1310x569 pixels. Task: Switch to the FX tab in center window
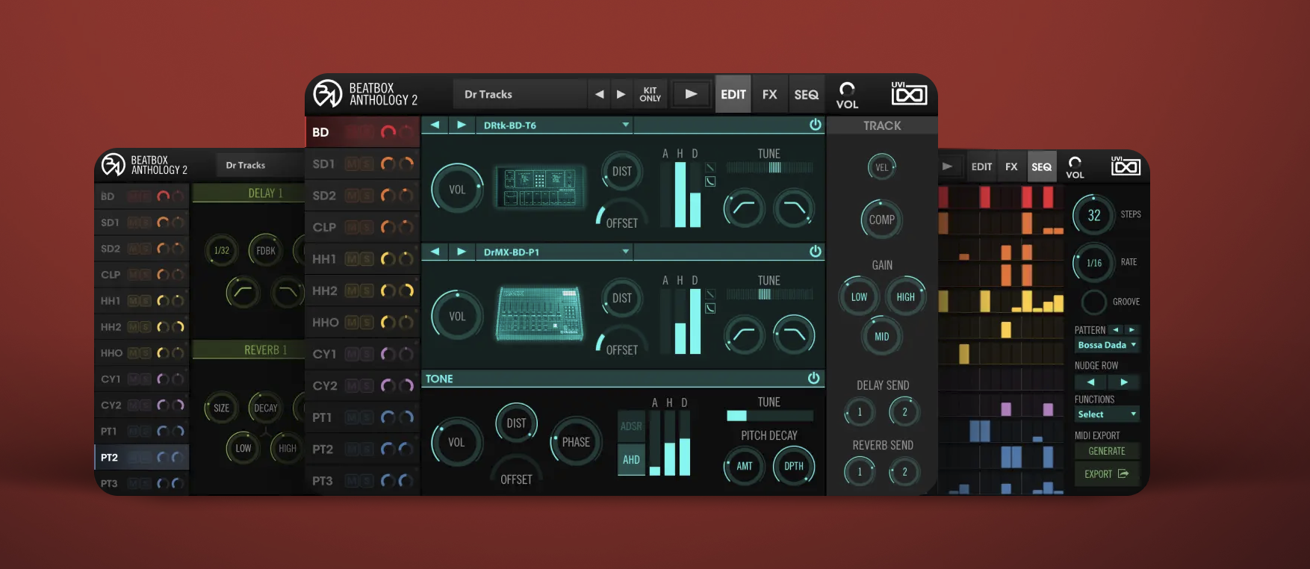pos(769,94)
